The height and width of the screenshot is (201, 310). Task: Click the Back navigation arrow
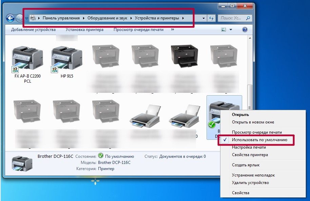pos(9,18)
